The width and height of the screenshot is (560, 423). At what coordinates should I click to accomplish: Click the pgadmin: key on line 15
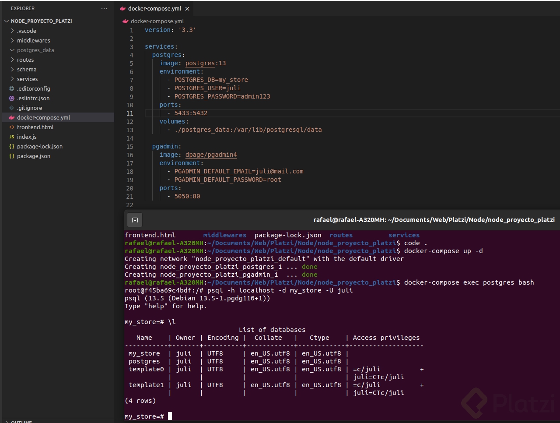pyautogui.click(x=167, y=146)
